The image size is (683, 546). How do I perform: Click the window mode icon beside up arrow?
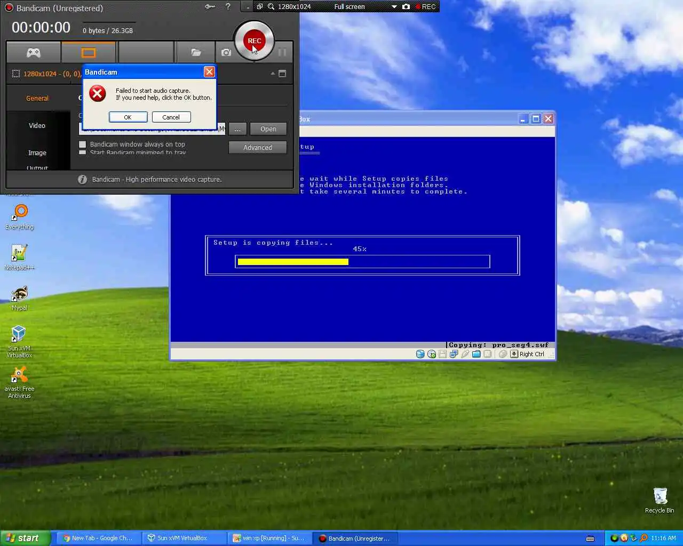pos(282,74)
